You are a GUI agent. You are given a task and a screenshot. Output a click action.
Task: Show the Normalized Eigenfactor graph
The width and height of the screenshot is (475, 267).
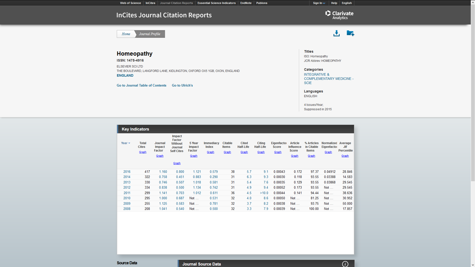[328, 152]
